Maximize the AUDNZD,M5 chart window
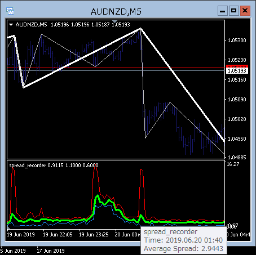Screen dimensions: 256x255 click(x=234, y=11)
